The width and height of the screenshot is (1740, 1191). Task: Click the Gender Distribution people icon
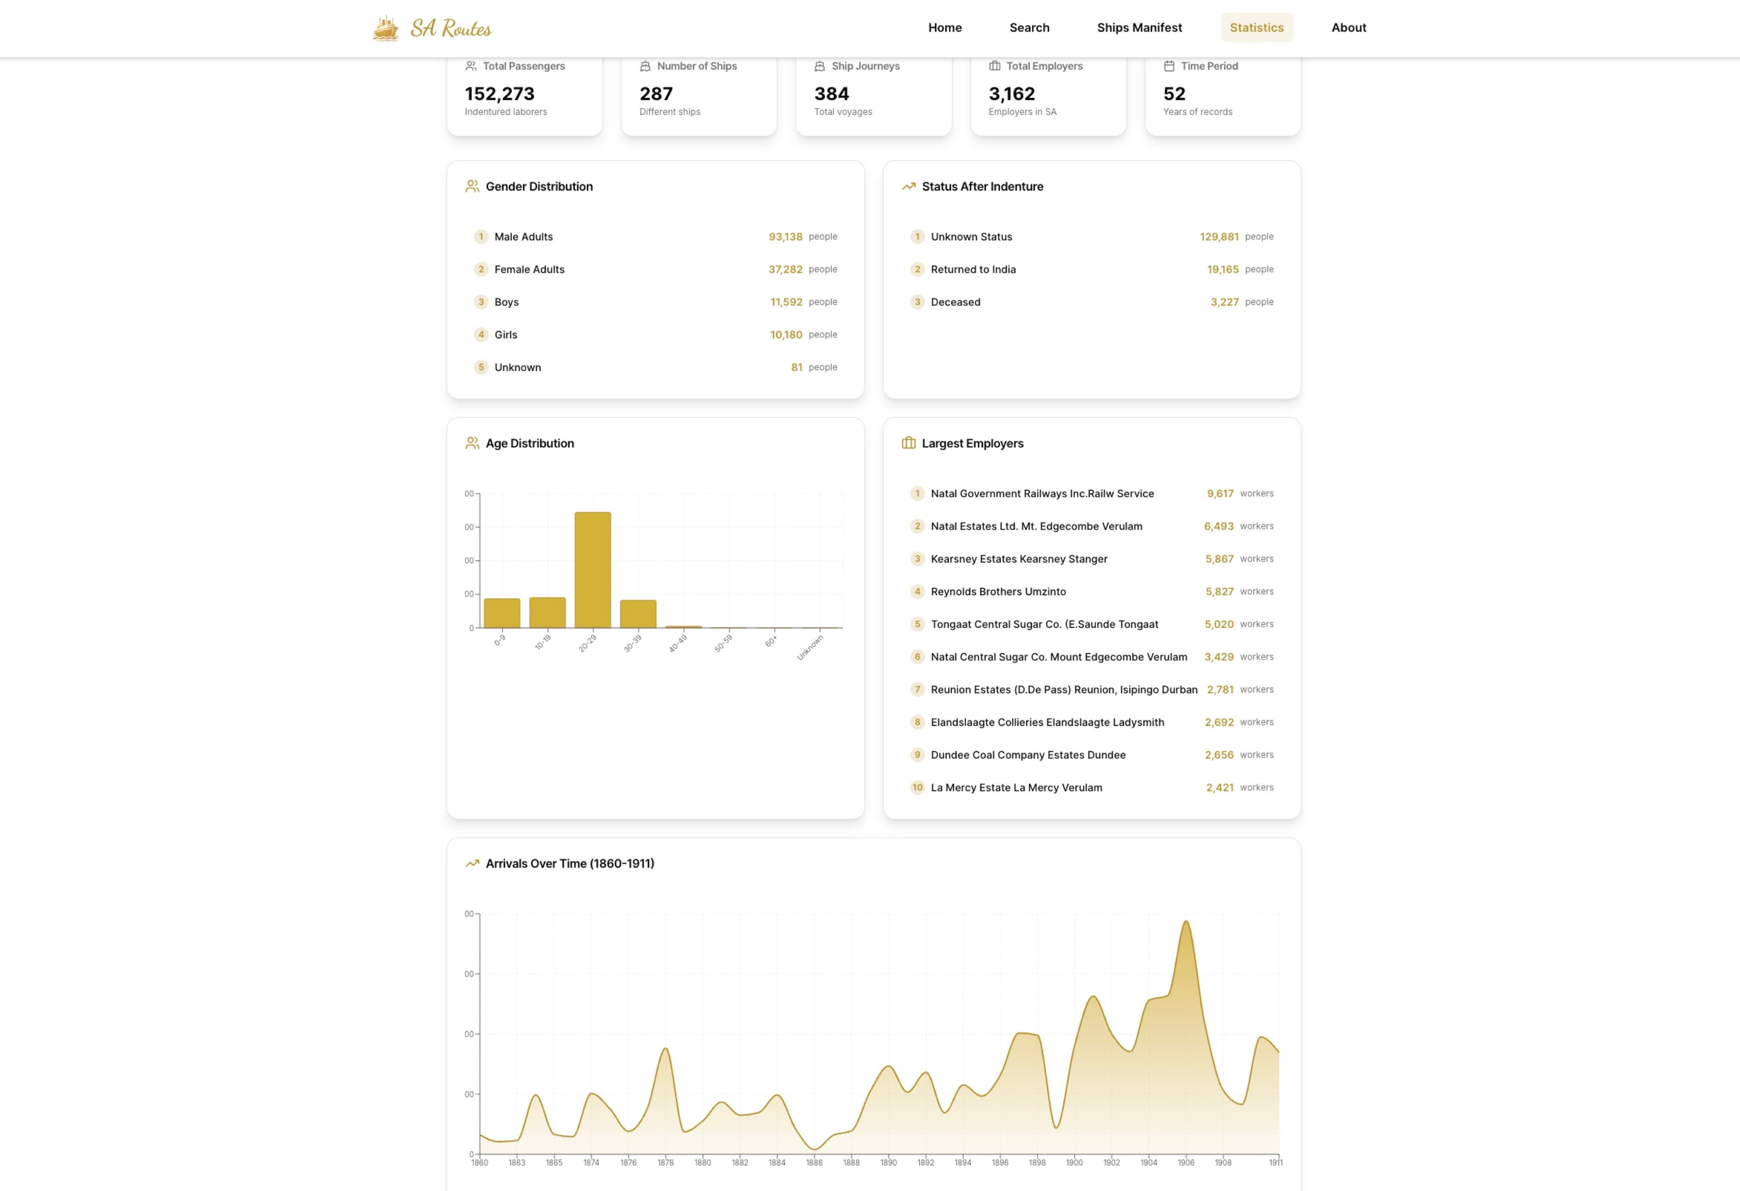pyautogui.click(x=472, y=186)
